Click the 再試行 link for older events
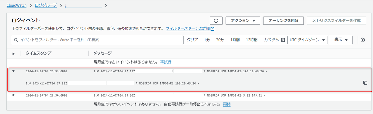Screen dimensions: 373x114 166,62
